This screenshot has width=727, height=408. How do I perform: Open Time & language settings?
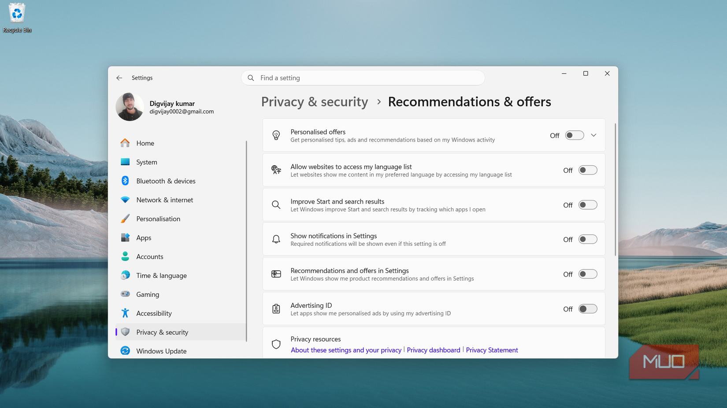(181, 275)
